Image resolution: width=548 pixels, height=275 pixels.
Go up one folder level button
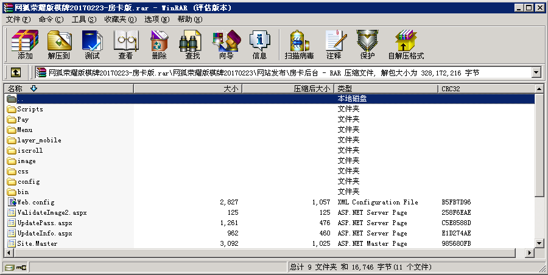point(16,72)
